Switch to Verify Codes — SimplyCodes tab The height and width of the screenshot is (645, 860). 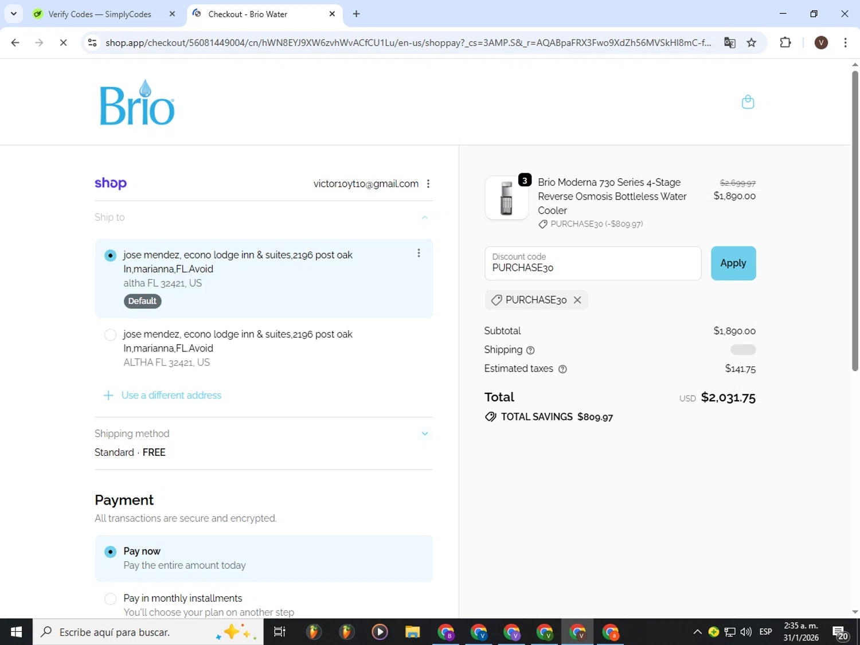click(100, 14)
